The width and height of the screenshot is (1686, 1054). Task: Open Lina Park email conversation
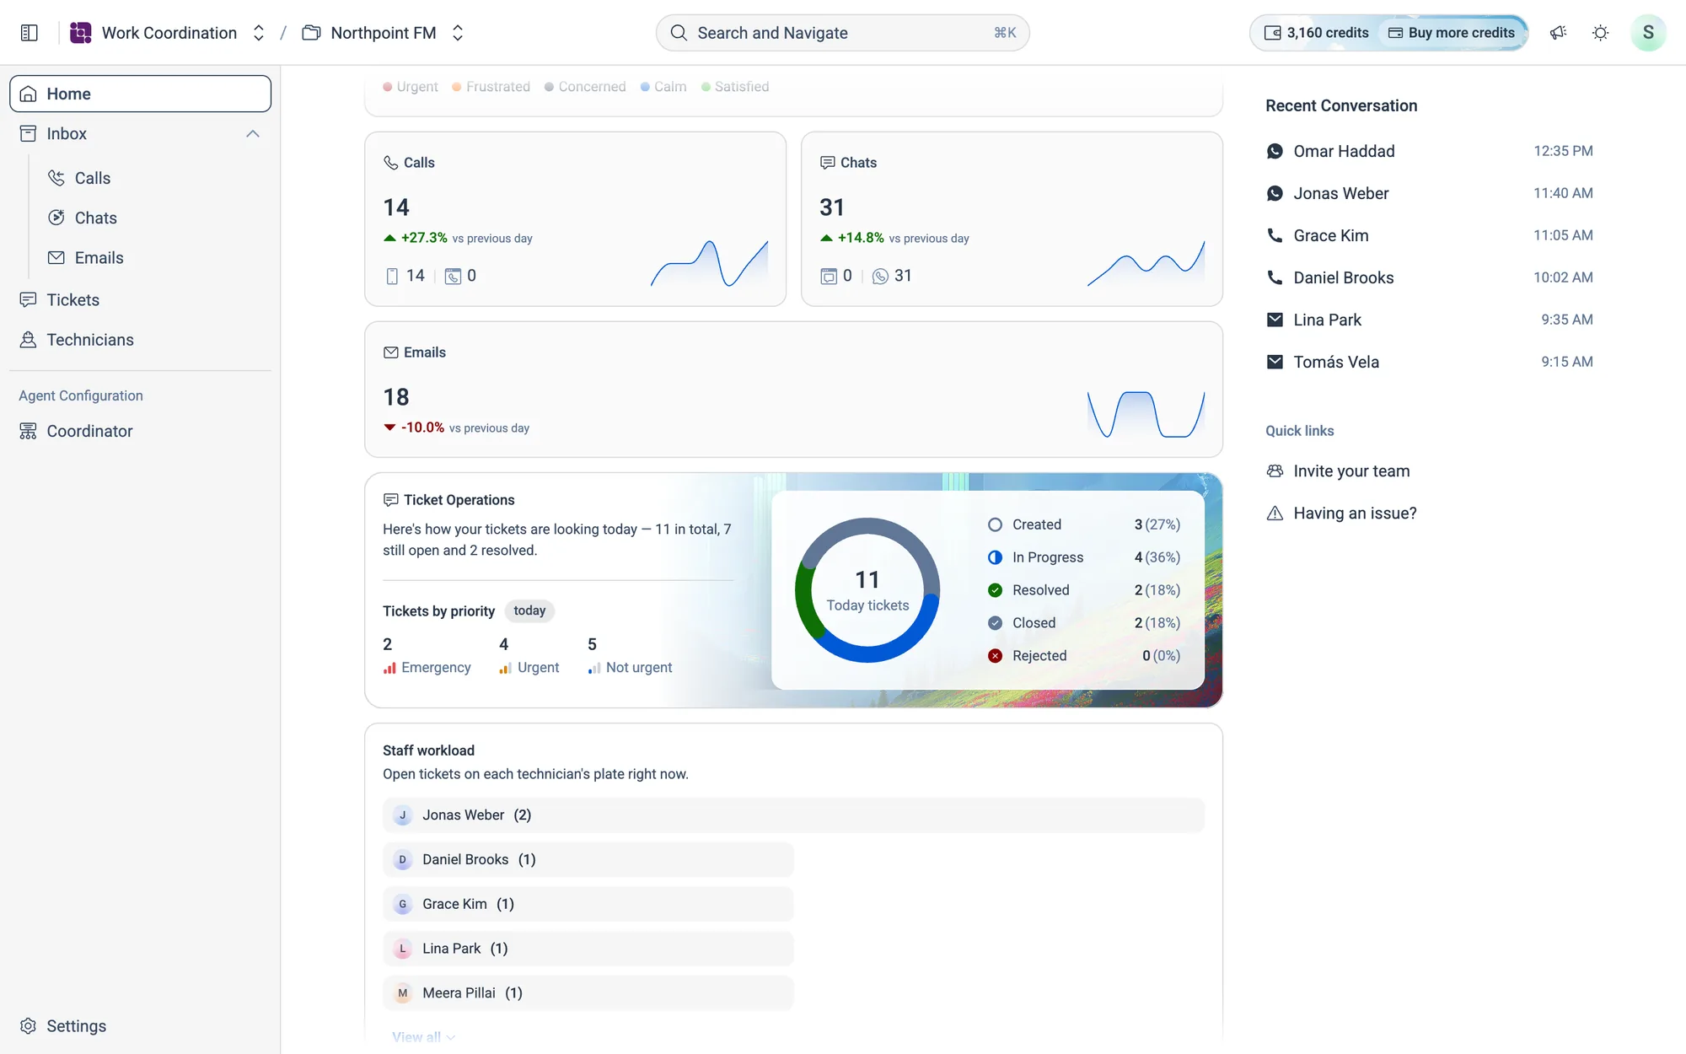pos(1429,320)
